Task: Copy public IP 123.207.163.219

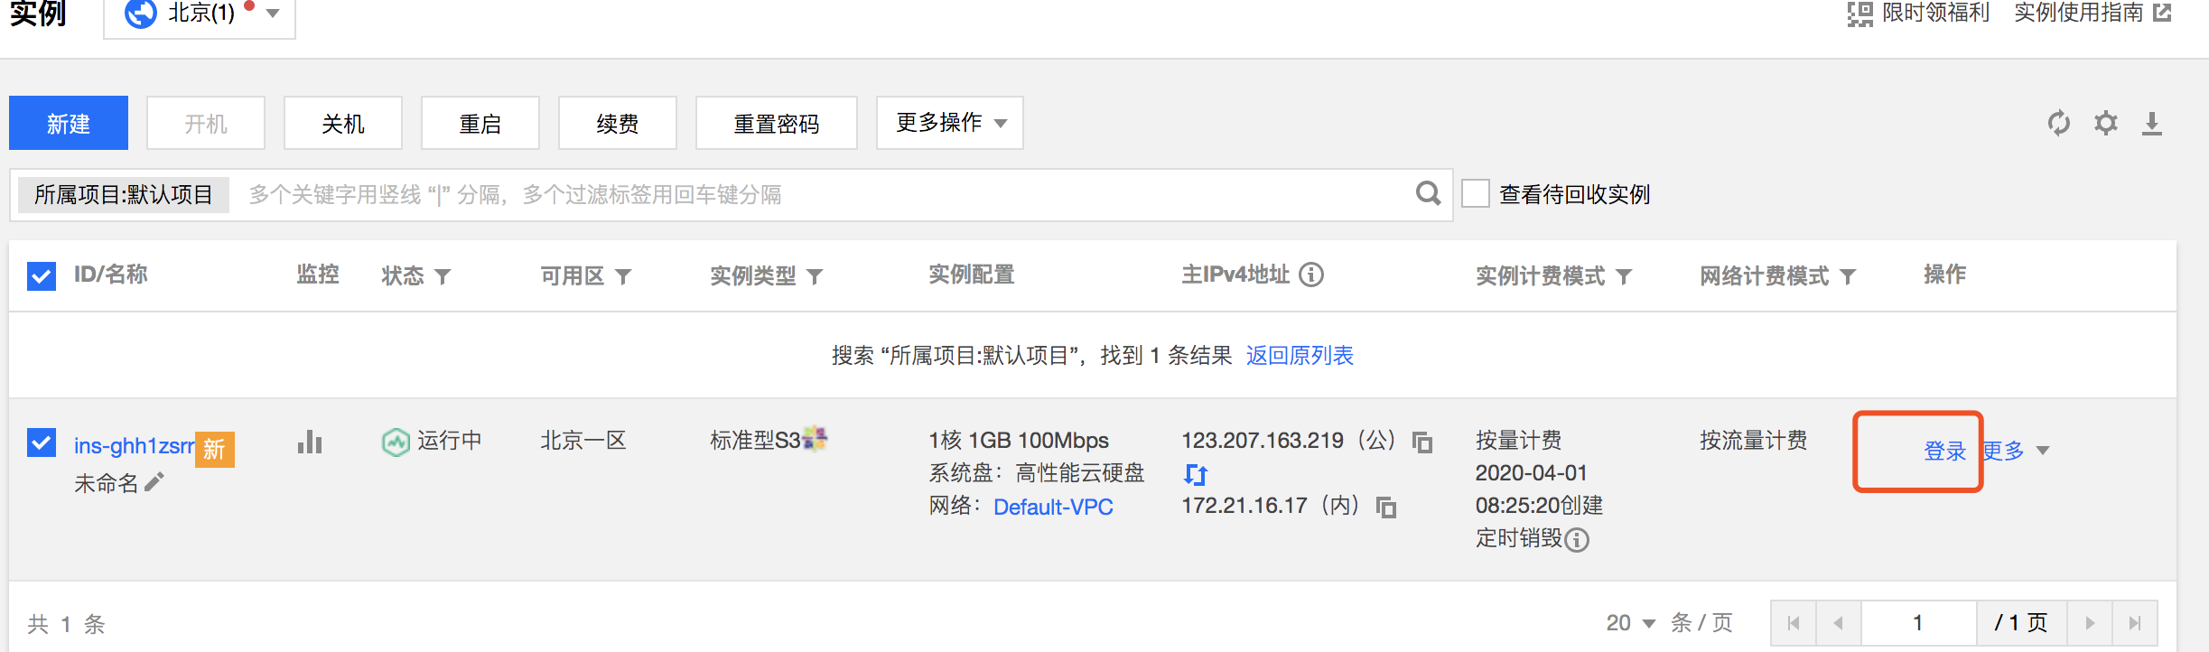Action: point(1422,442)
